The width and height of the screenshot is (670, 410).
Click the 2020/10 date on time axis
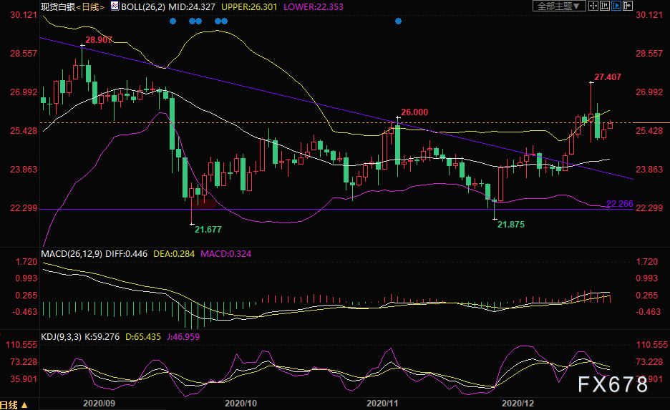coord(241,404)
